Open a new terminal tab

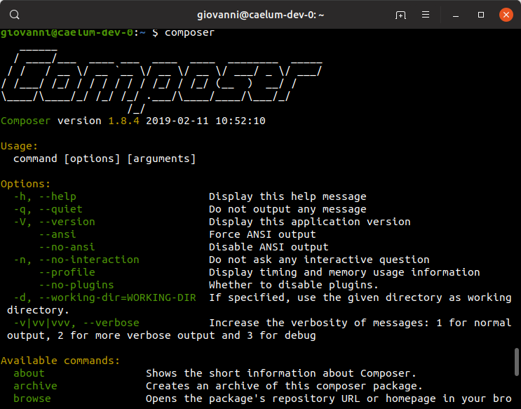click(400, 15)
